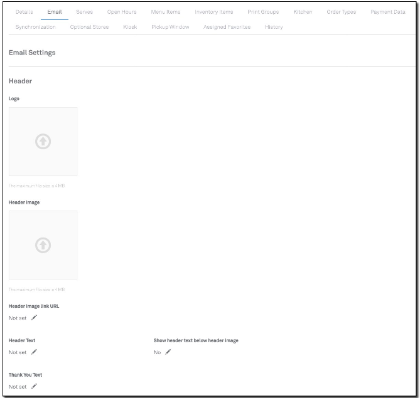This screenshot has height=398, width=420.
Task: Open the Pickup Window tab
Action: point(170,28)
